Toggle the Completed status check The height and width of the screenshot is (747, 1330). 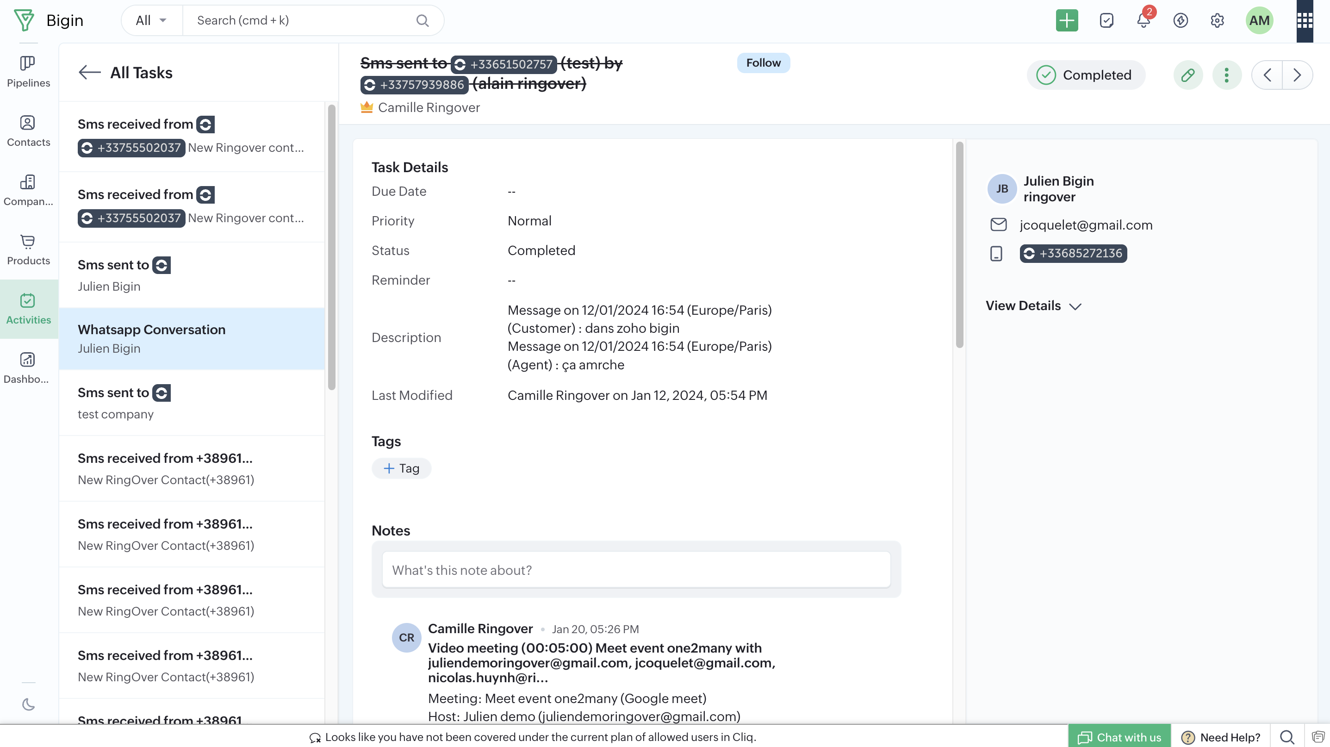pos(1046,75)
